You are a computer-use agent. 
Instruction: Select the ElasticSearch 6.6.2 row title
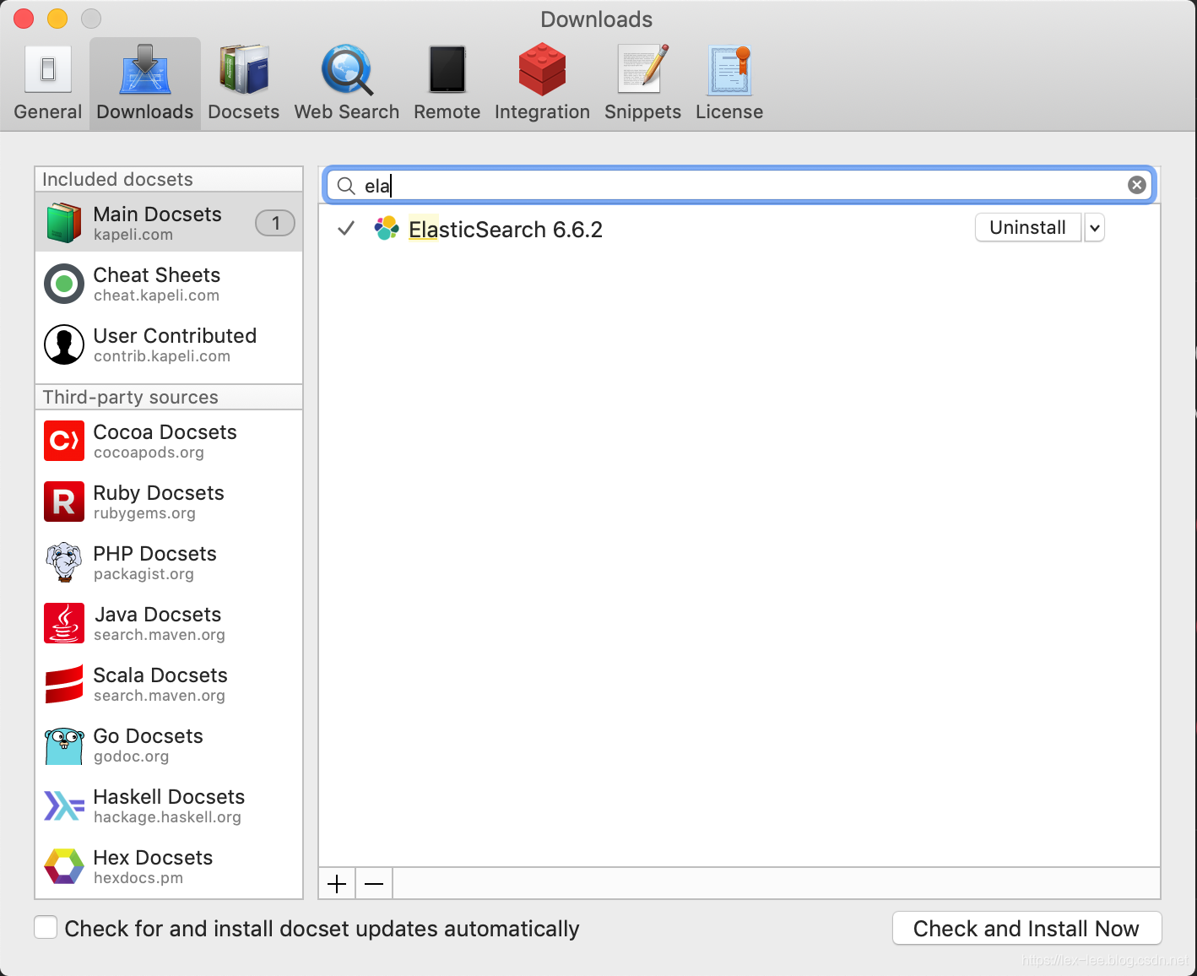[x=506, y=230]
